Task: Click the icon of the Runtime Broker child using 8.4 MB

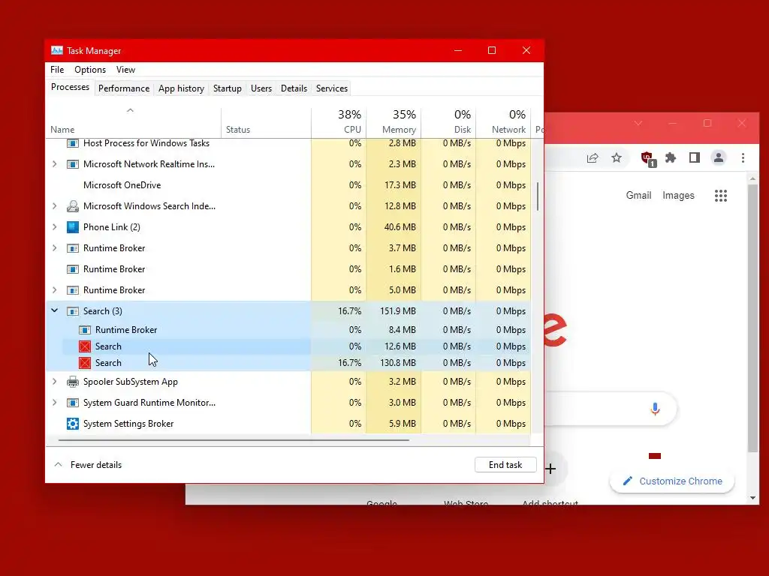Action: (85, 330)
